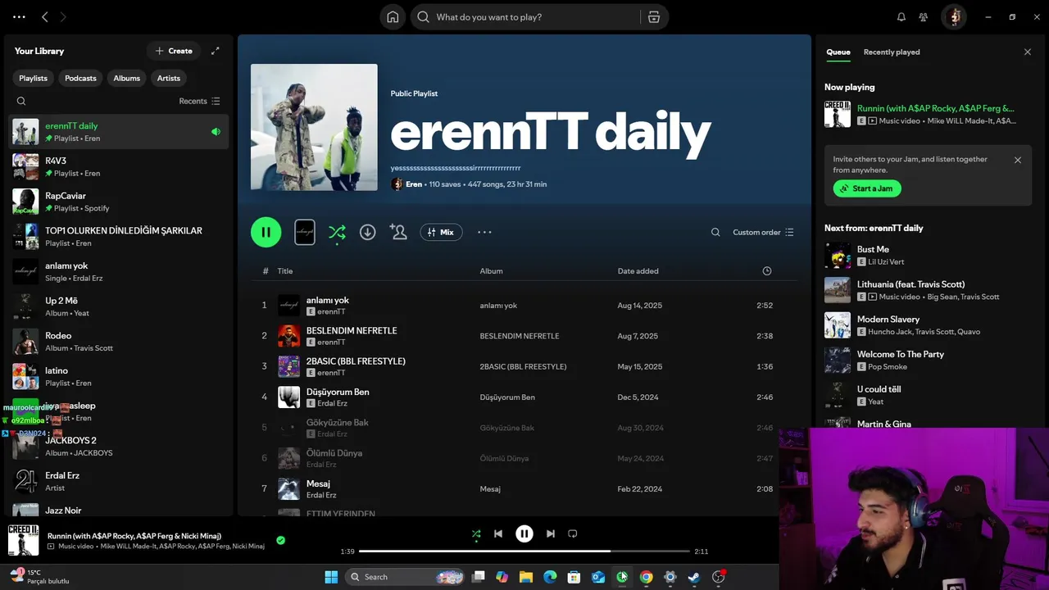Click the Start a Jam button
This screenshot has height=590, width=1049.
(x=867, y=188)
